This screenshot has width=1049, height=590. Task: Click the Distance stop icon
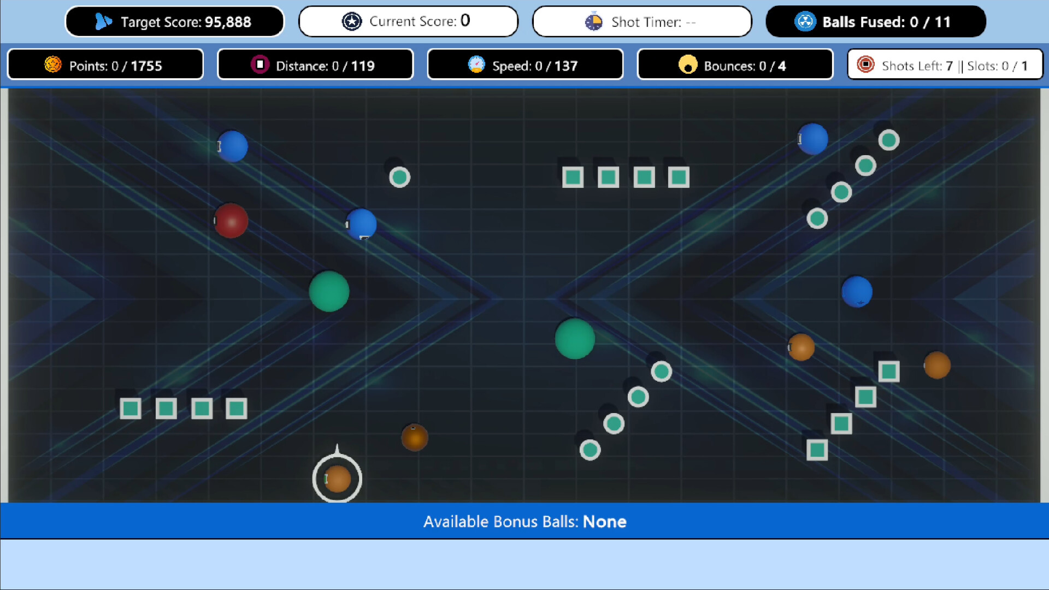click(260, 64)
